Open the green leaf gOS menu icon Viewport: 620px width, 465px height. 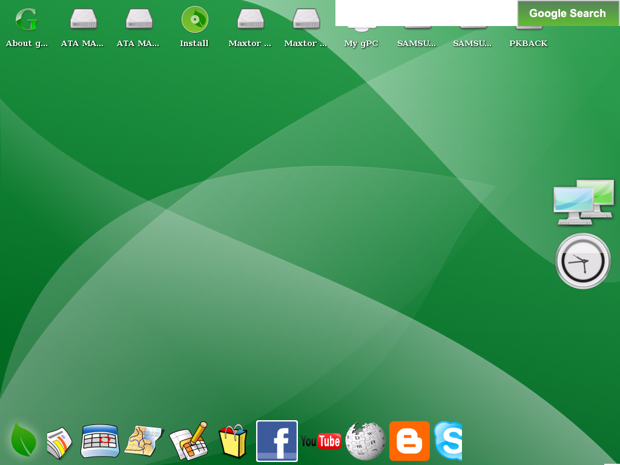pyautogui.click(x=24, y=440)
